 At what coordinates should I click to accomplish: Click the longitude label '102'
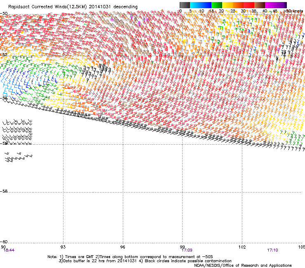(242, 247)
